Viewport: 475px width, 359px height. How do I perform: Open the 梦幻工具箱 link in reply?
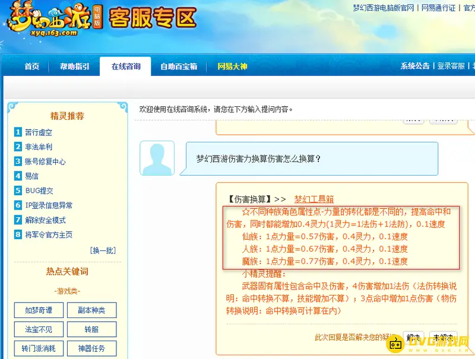314,199
